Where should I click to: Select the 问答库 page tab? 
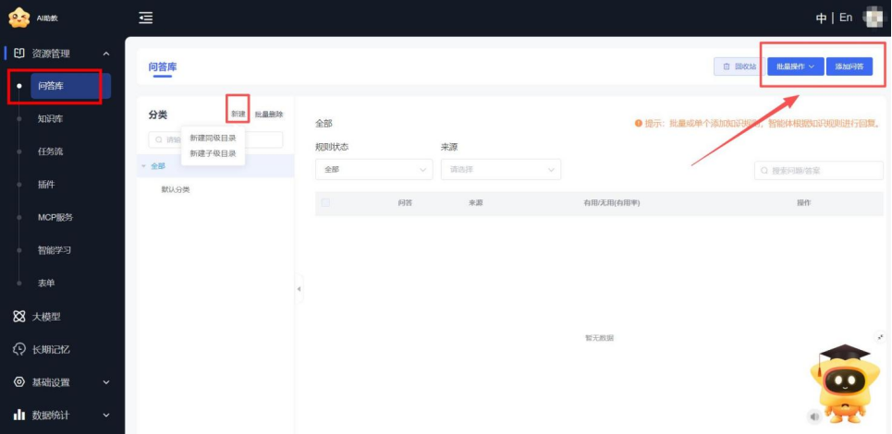(x=163, y=67)
